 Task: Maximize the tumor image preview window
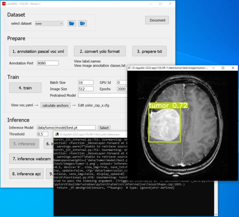223,68
